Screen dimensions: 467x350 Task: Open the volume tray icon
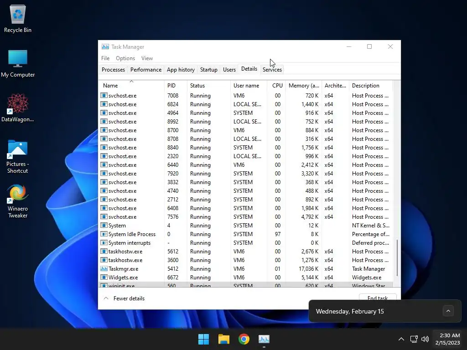click(x=425, y=339)
